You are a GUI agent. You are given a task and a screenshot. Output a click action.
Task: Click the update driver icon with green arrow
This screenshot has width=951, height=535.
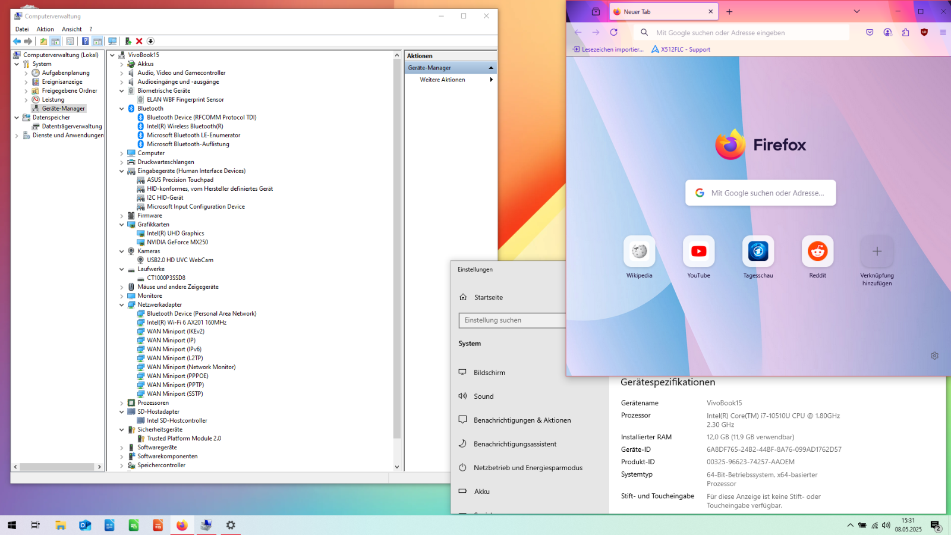click(128, 41)
